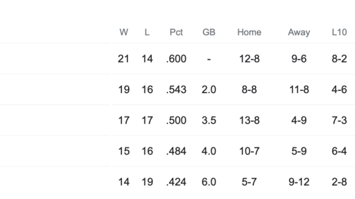Select the 12-8 home record cell
The image size is (355, 199).
(249, 59)
